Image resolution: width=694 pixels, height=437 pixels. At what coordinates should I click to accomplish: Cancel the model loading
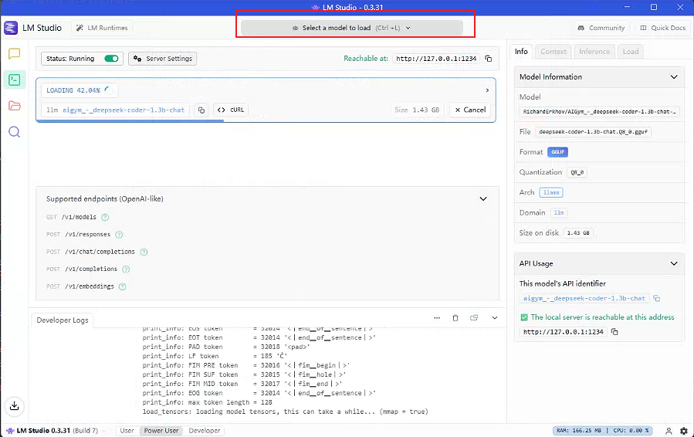pos(470,110)
